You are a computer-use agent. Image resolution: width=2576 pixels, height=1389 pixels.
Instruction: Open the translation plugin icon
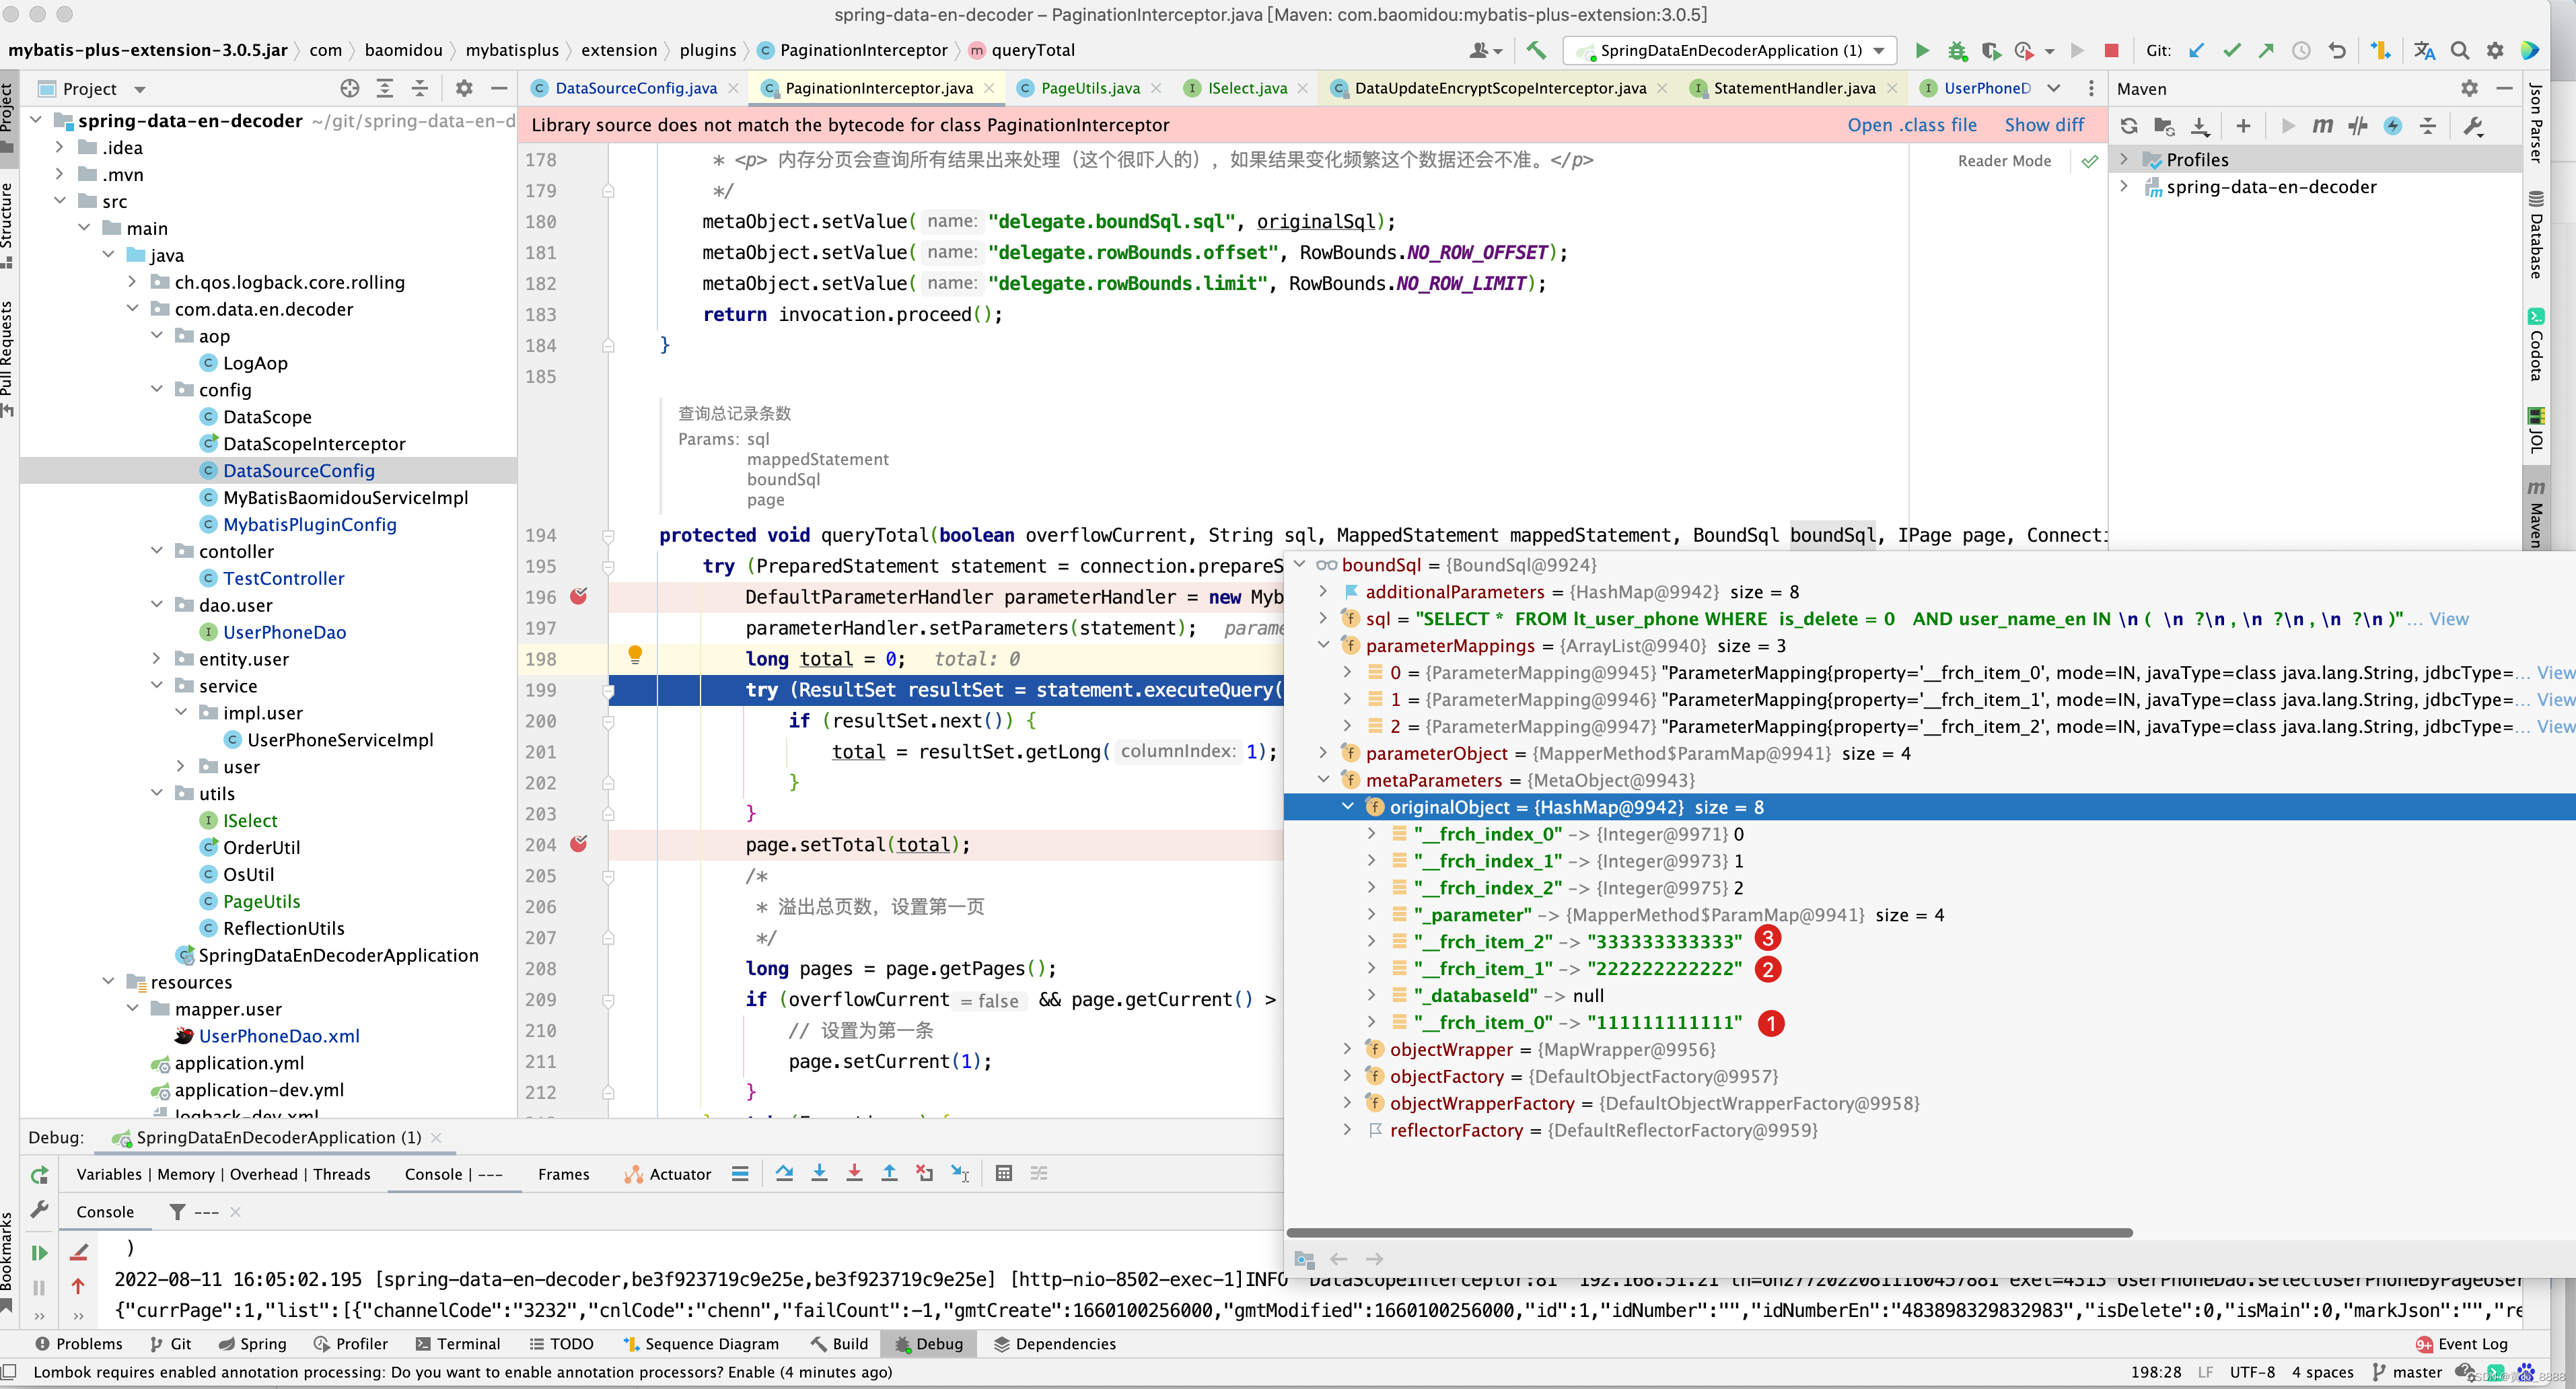(x=2424, y=50)
